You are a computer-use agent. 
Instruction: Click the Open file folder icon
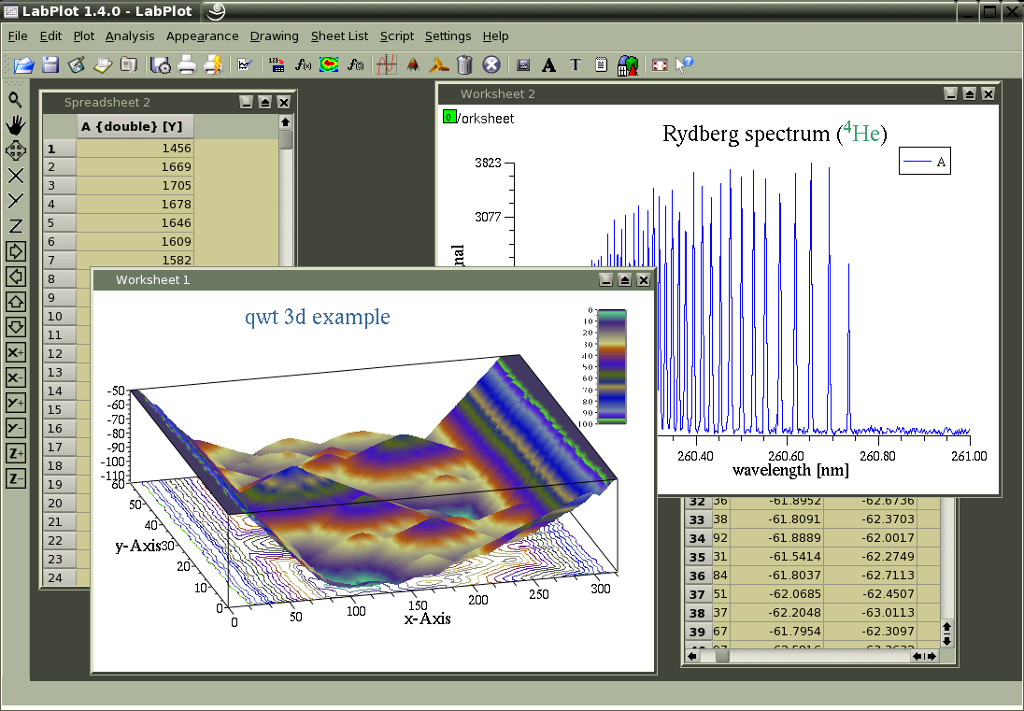tap(23, 64)
